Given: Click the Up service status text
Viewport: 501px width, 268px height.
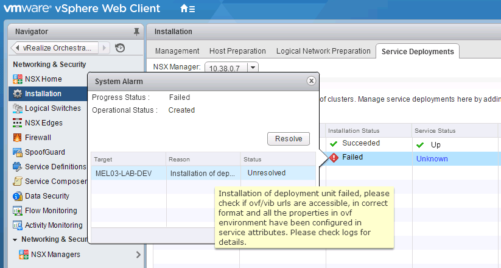Looking at the screenshot, I should (x=436, y=145).
